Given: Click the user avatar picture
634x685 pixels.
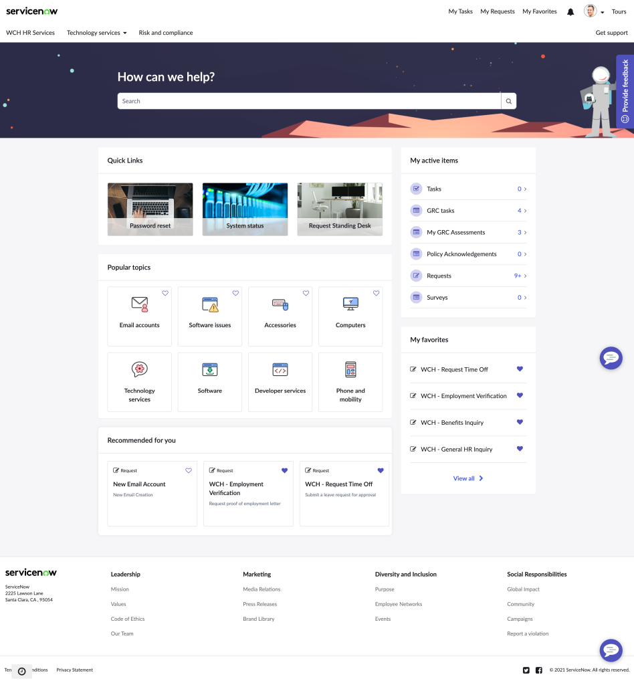Looking at the screenshot, I should click(591, 11).
